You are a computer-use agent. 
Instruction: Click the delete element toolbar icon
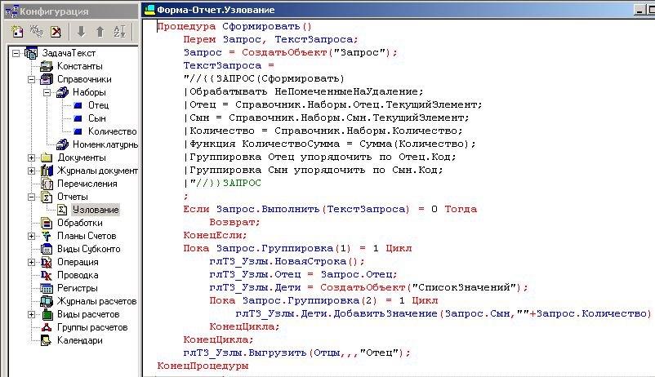coord(56,31)
